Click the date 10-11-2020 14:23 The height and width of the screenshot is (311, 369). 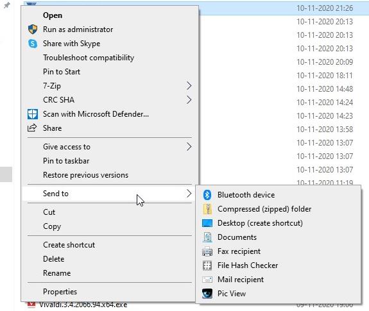(325, 116)
